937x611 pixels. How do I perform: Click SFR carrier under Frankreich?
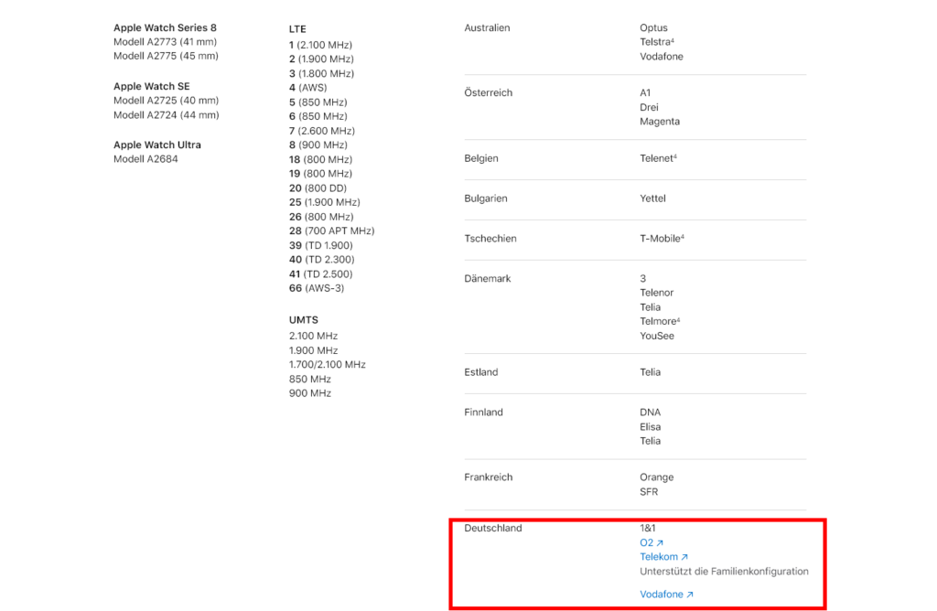coord(649,492)
